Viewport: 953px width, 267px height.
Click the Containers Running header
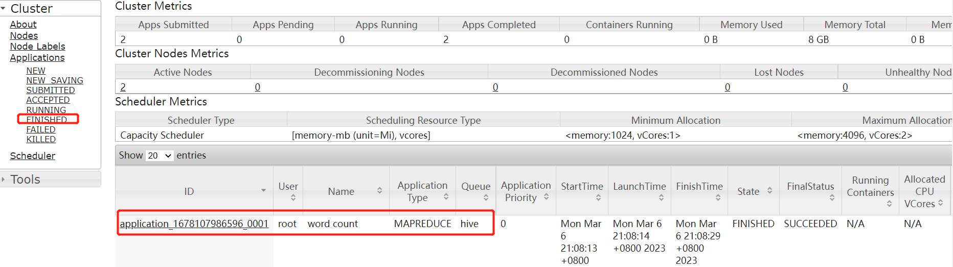tap(629, 25)
